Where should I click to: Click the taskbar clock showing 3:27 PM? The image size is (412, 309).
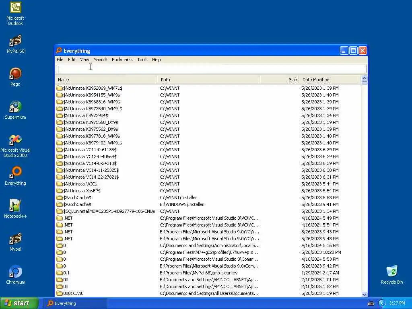coord(397,303)
